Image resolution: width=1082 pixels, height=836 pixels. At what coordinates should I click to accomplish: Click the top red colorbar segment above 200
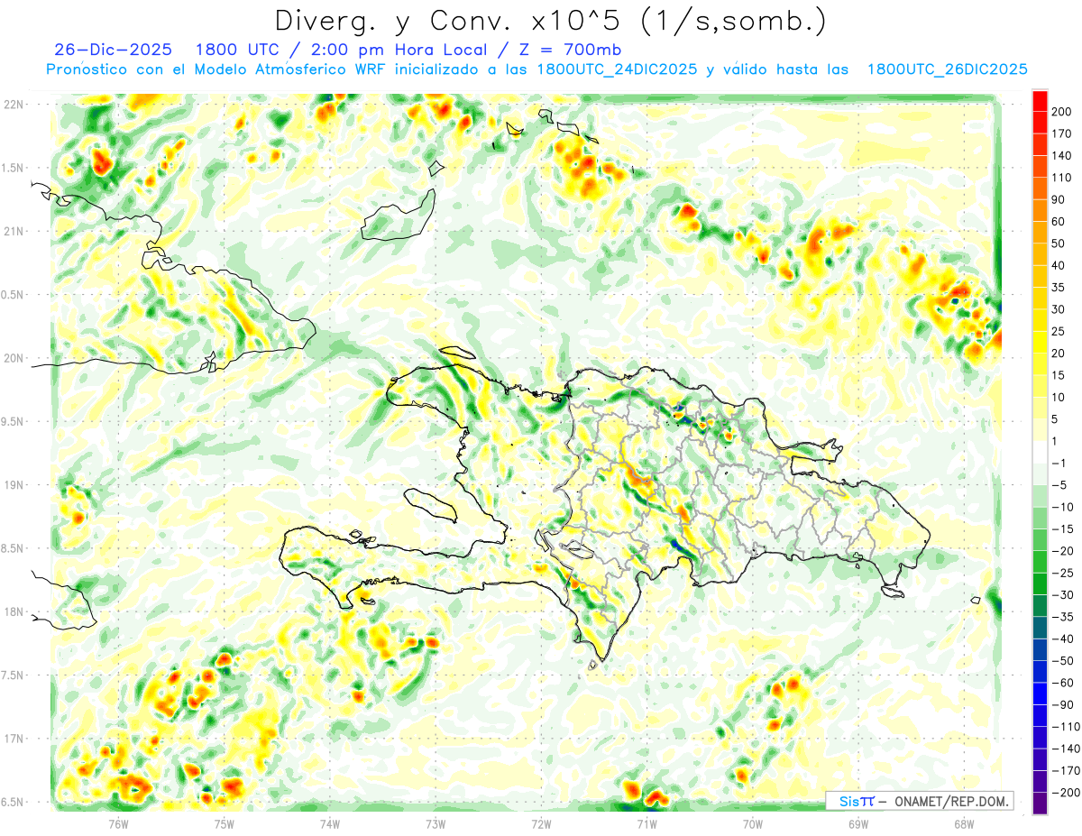click(1040, 101)
